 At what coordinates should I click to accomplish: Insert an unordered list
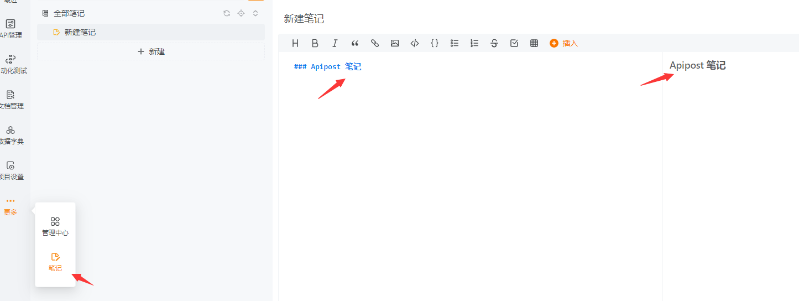tap(455, 43)
